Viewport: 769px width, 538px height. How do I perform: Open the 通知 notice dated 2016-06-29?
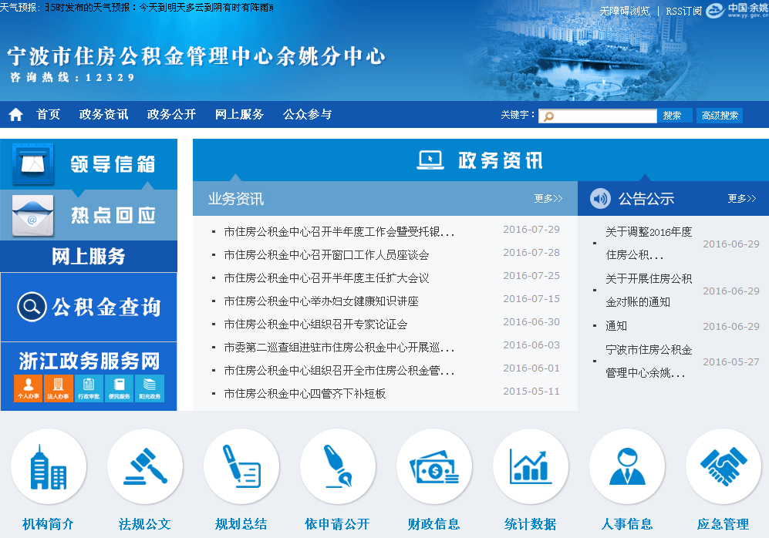(x=616, y=326)
